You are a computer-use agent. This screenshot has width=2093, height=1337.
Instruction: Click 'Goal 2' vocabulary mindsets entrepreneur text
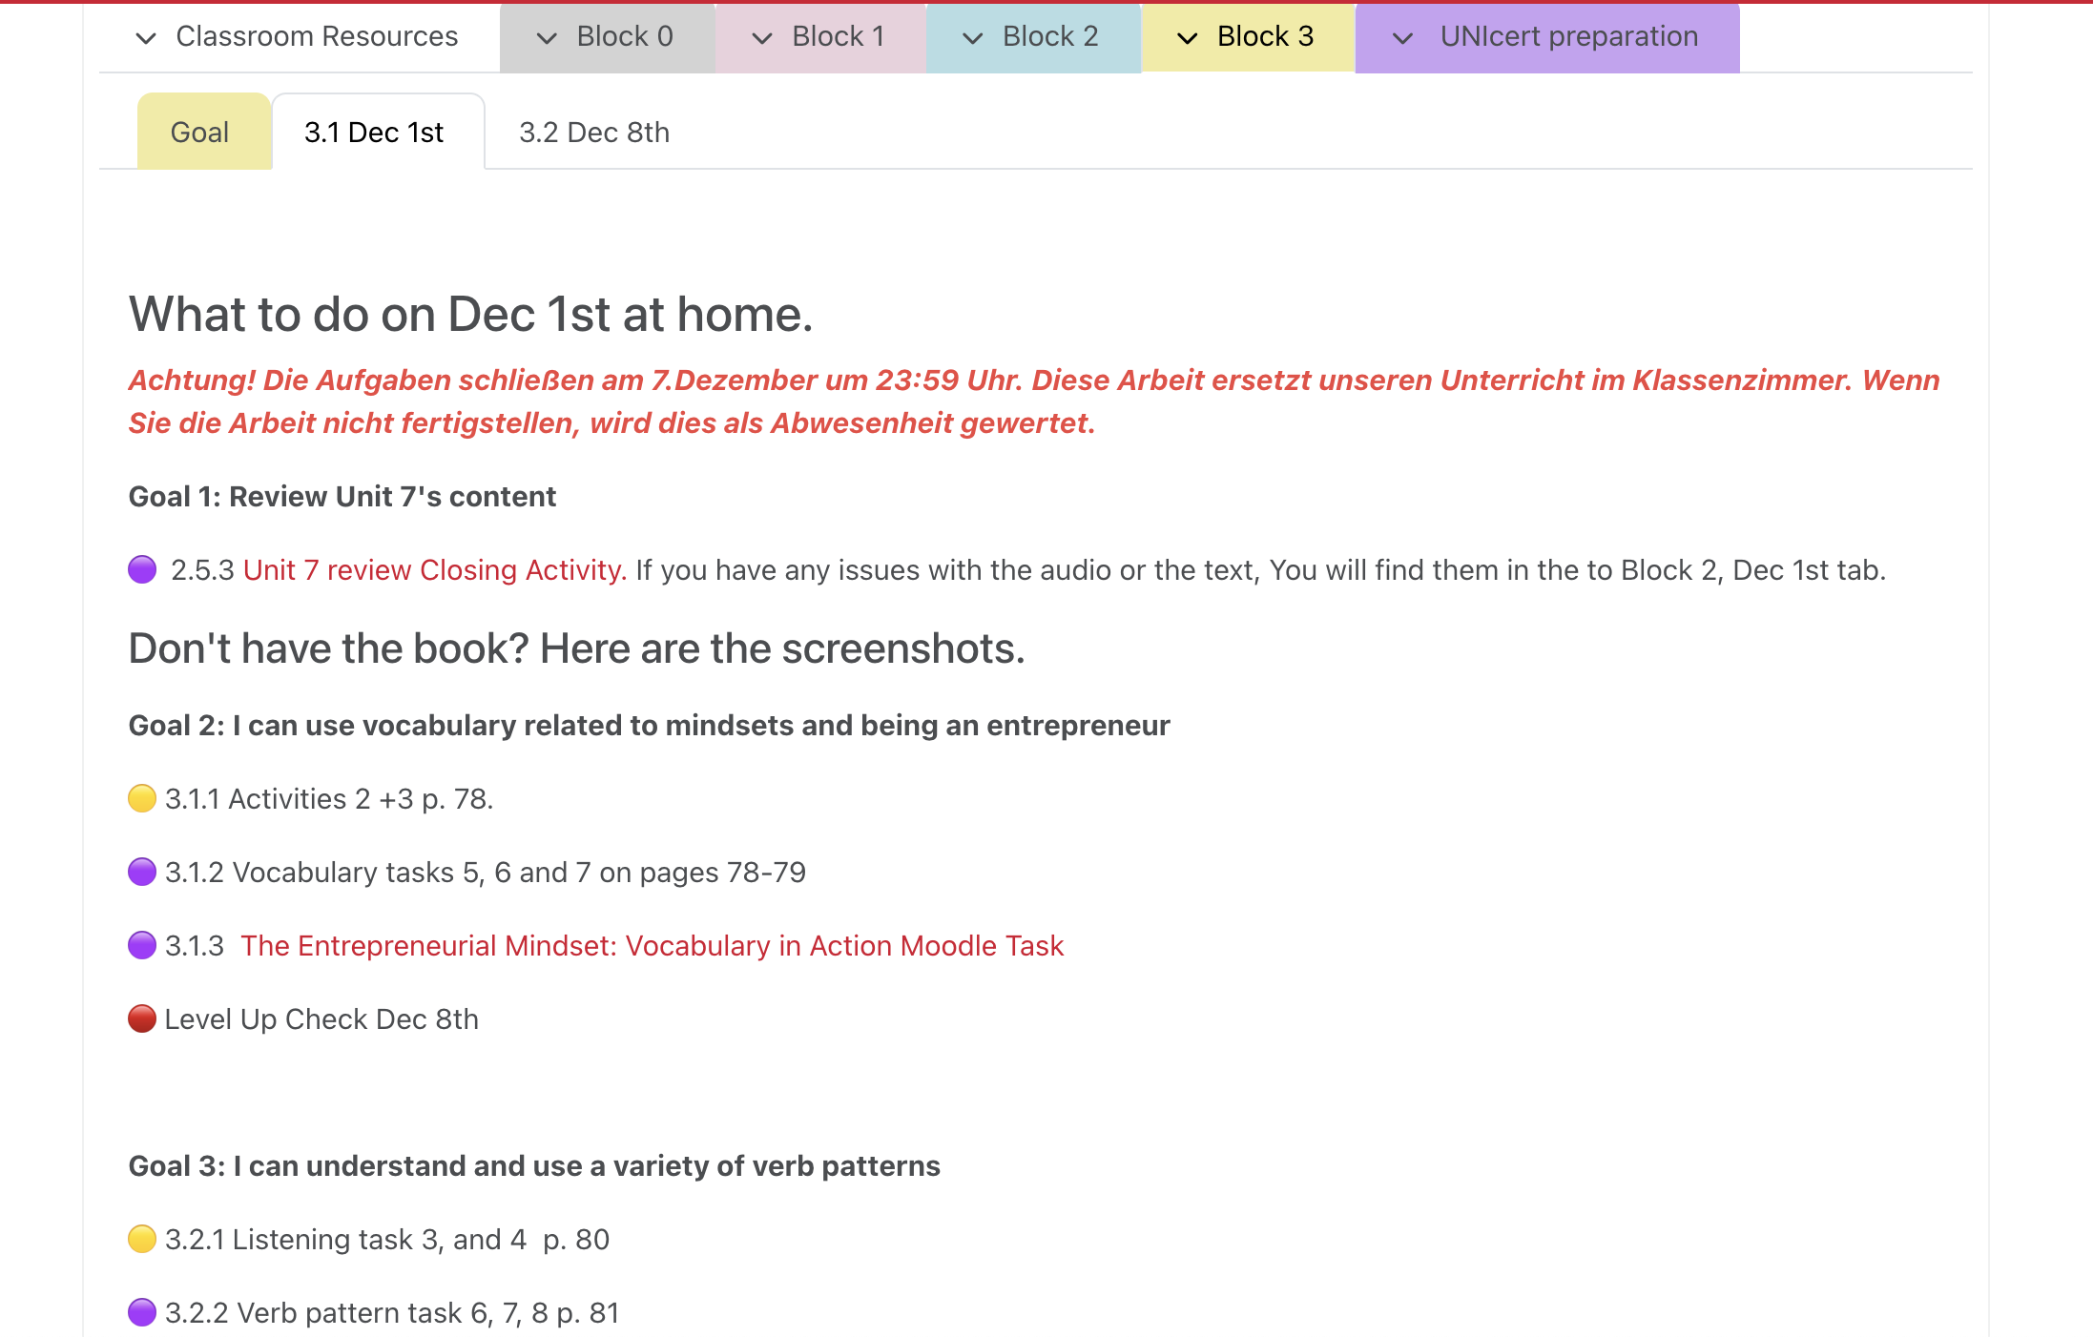click(x=650, y=726)
